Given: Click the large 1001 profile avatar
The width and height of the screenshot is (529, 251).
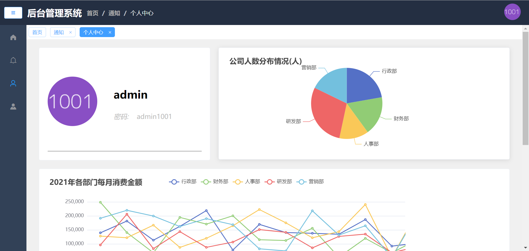Looking at the screenshot, I should 72,101.
